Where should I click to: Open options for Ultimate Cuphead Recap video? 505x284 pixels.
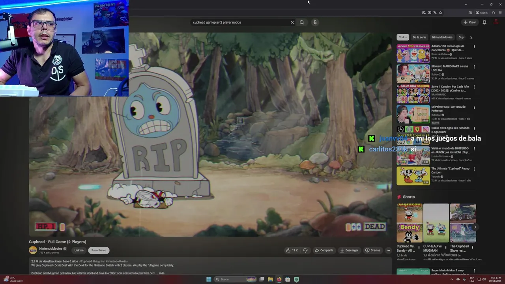click(474, 169)
